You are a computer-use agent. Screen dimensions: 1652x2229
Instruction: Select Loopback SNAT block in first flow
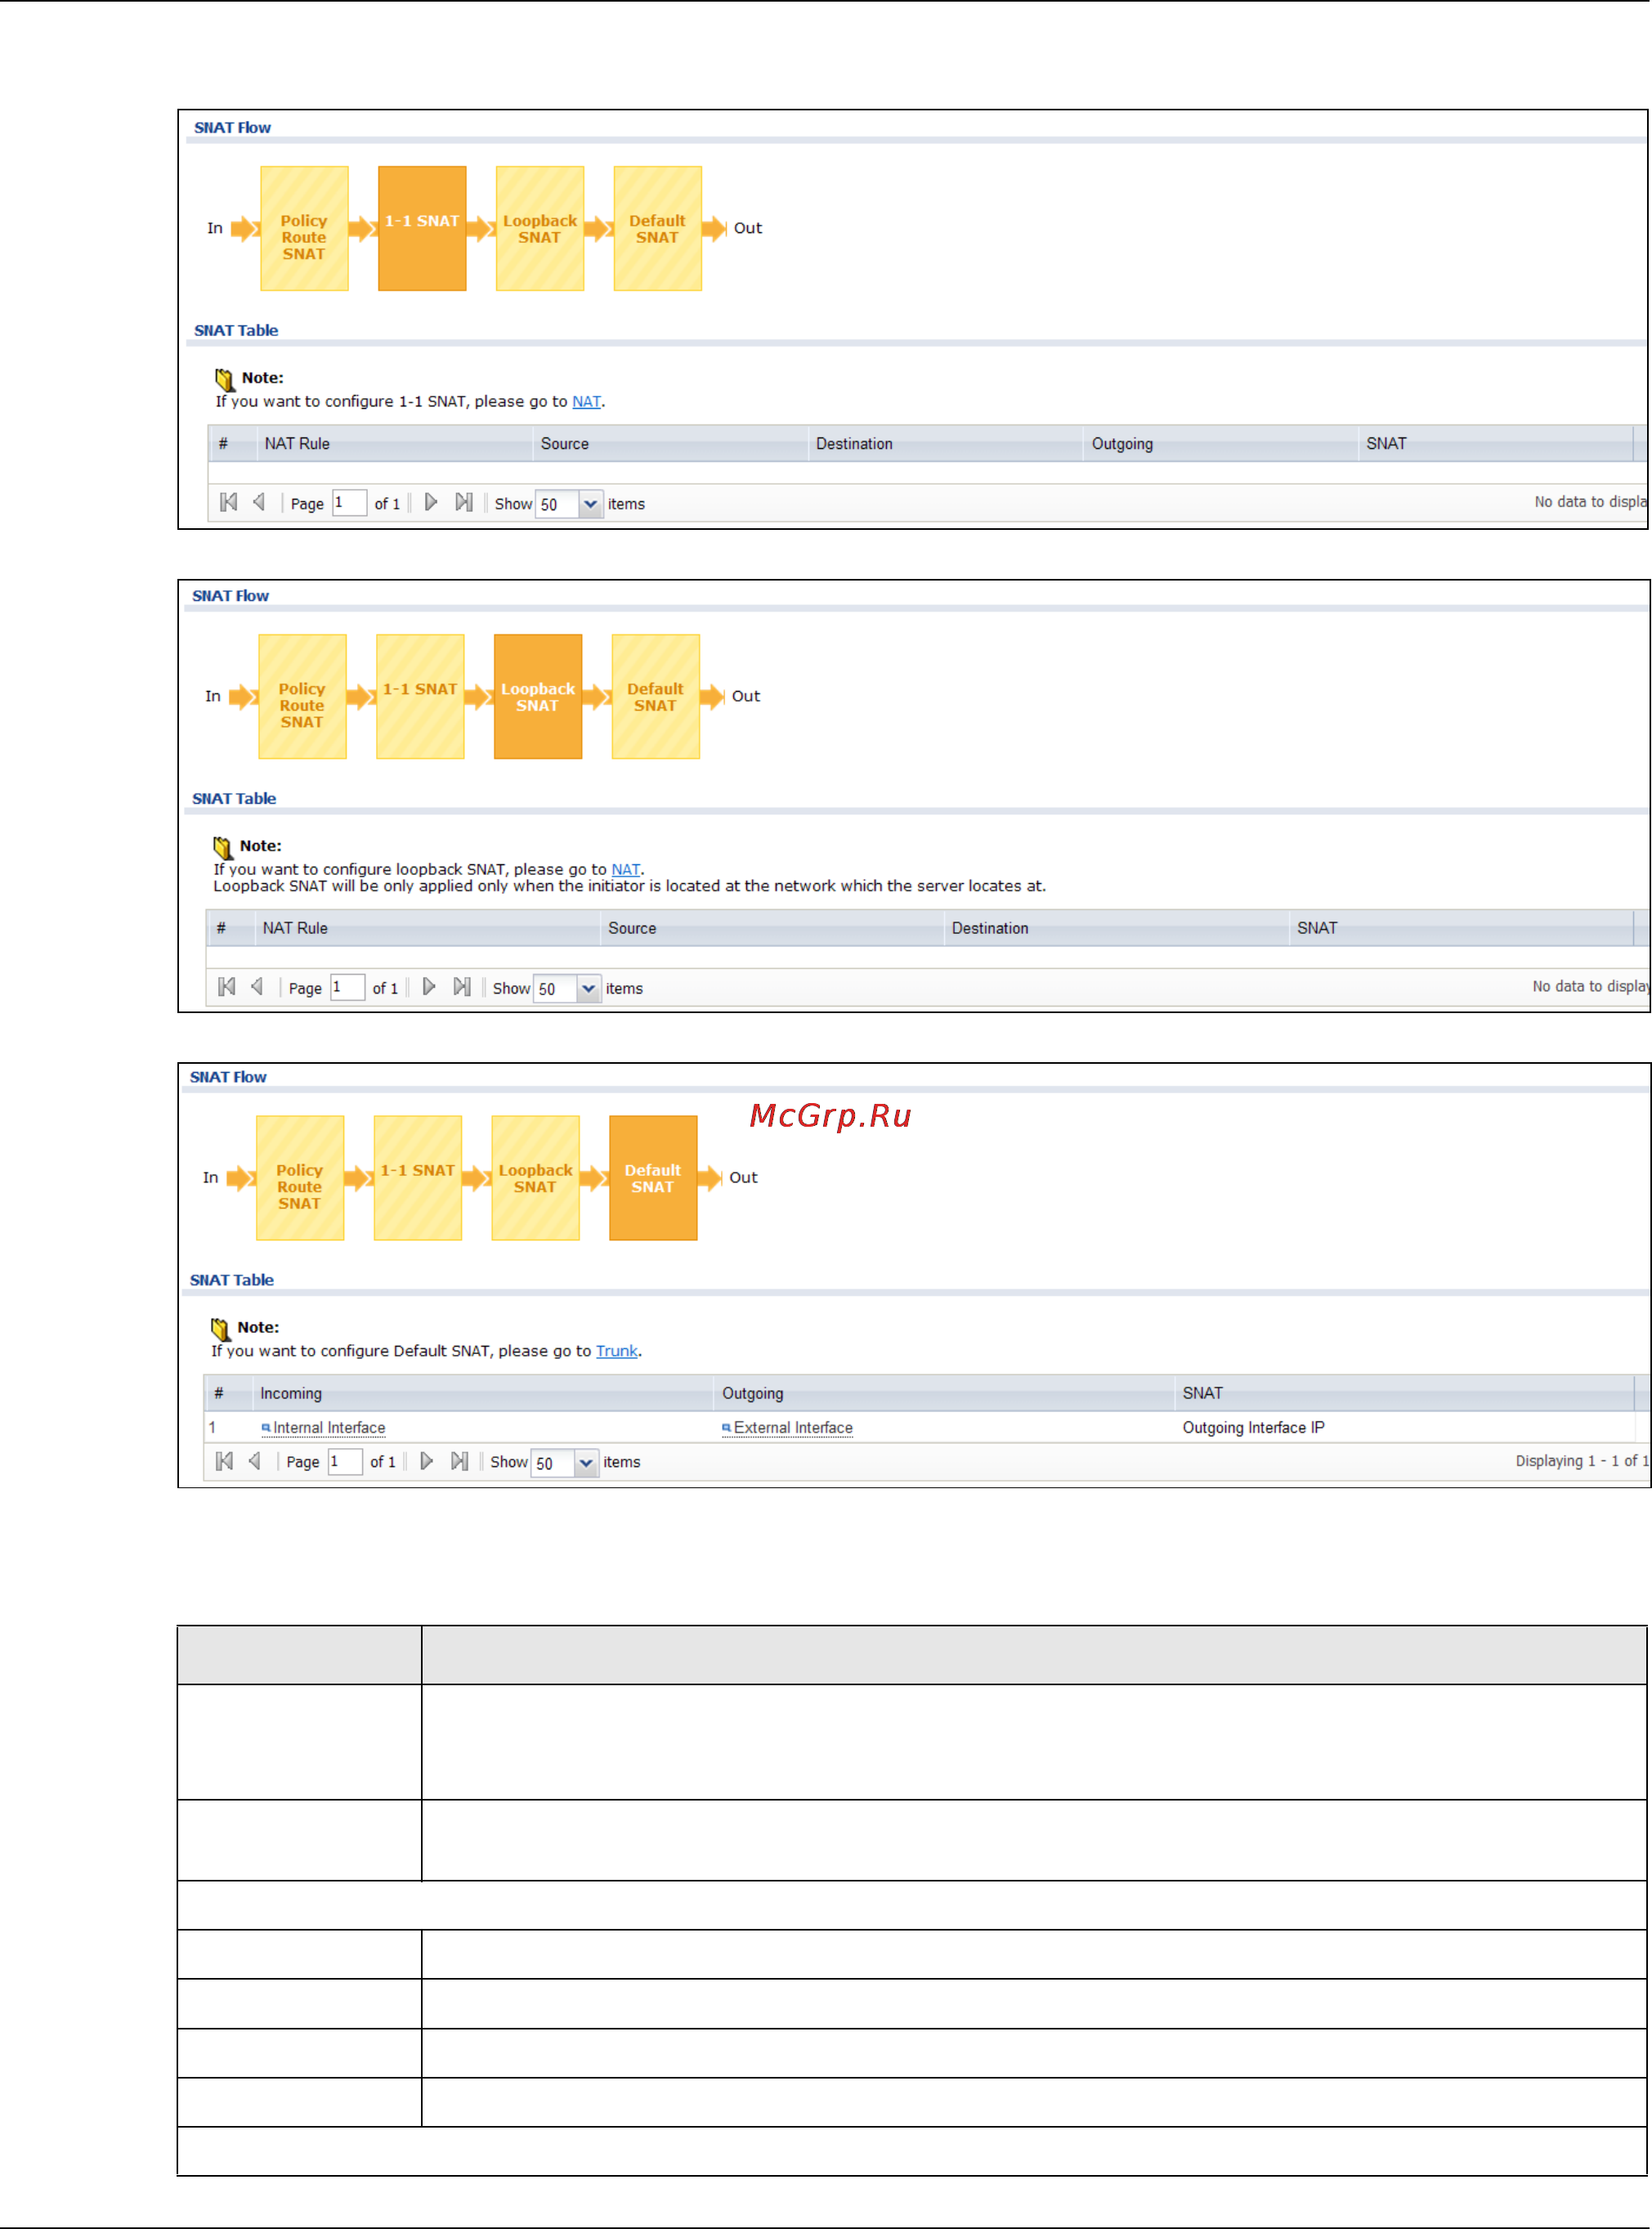pos(540,228)
